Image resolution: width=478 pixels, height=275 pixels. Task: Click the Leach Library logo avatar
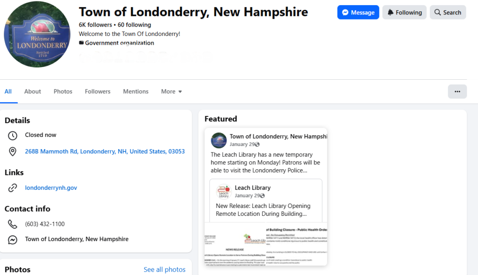coord(224,192)
